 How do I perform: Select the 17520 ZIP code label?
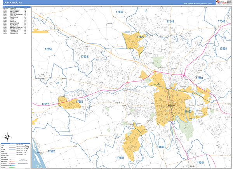(140, 37)
